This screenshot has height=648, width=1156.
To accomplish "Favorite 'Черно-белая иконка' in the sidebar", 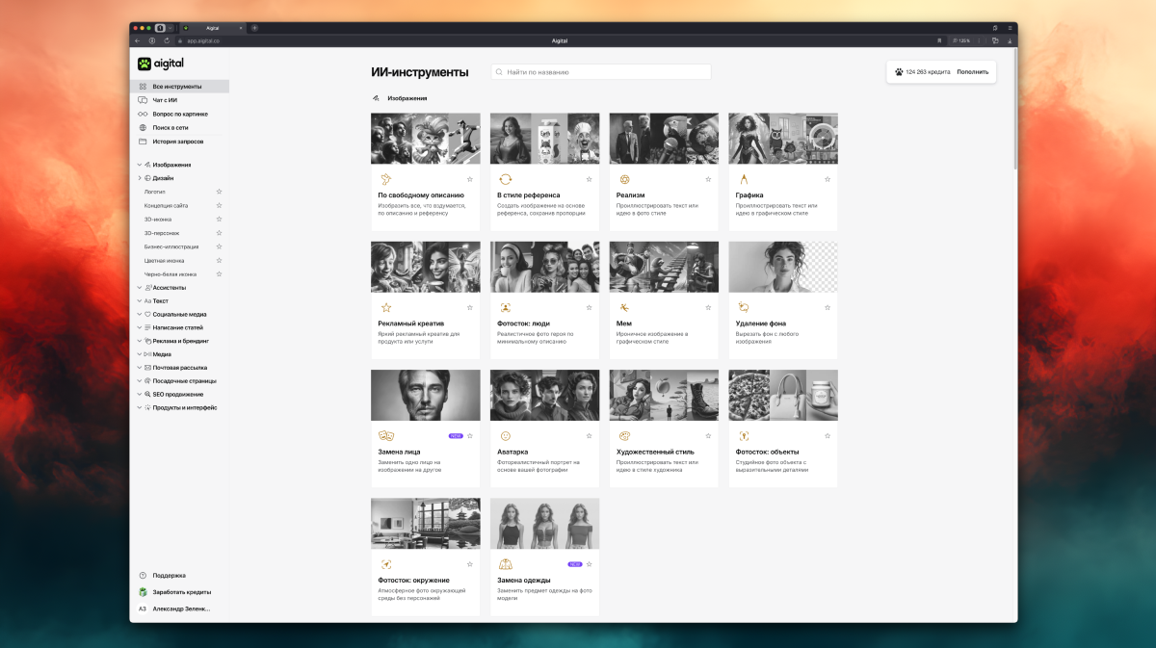I will (219, 274).
